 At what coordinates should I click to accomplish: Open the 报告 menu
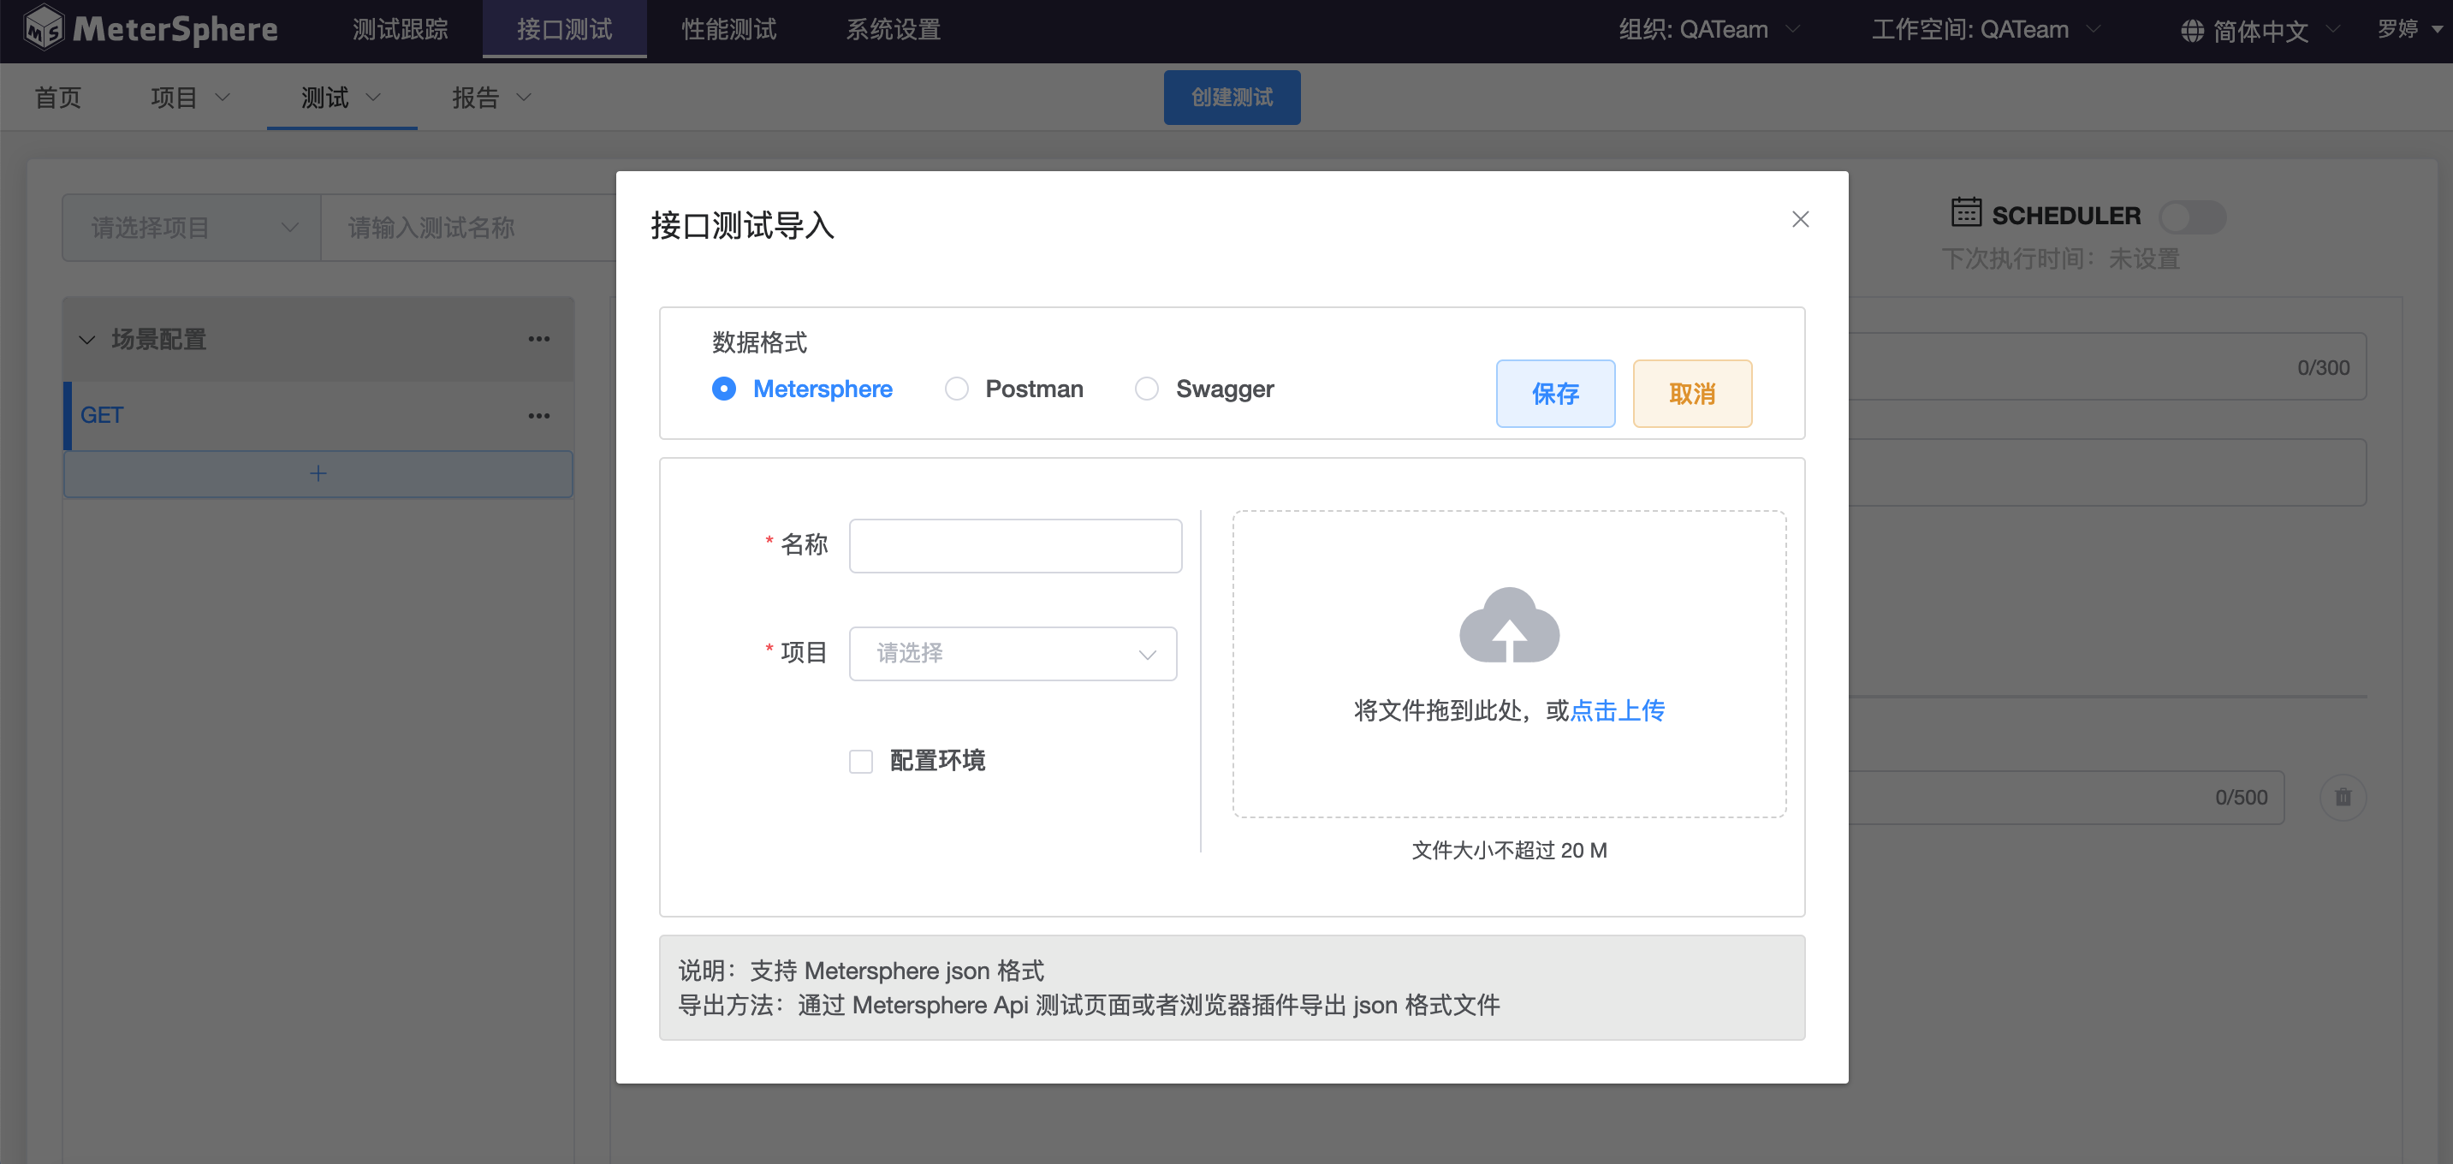click(490, 98)
